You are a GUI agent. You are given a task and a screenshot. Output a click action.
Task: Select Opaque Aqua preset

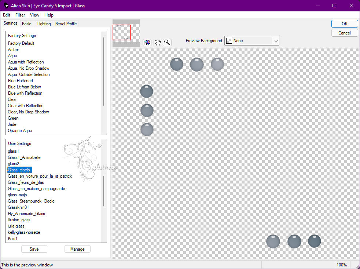tap(20, 131)
